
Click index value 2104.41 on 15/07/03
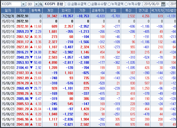click(23, 68)
